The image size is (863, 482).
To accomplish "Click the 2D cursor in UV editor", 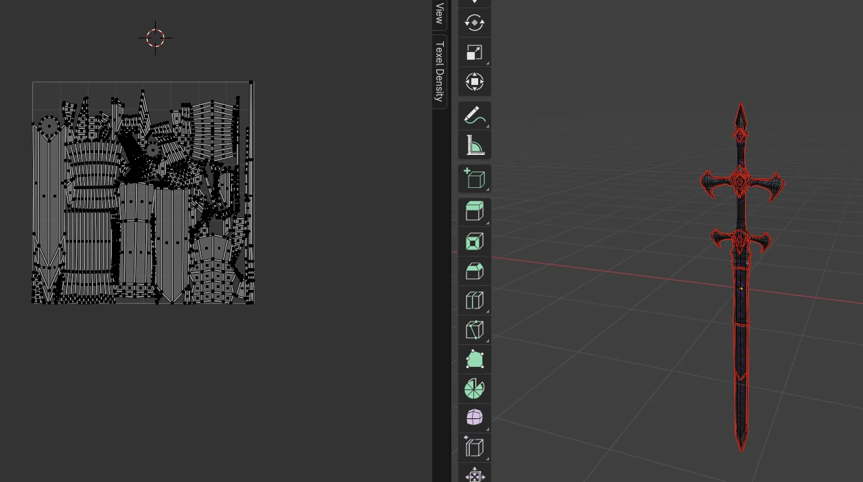I will pyautogui.click(x=155, y=38).
